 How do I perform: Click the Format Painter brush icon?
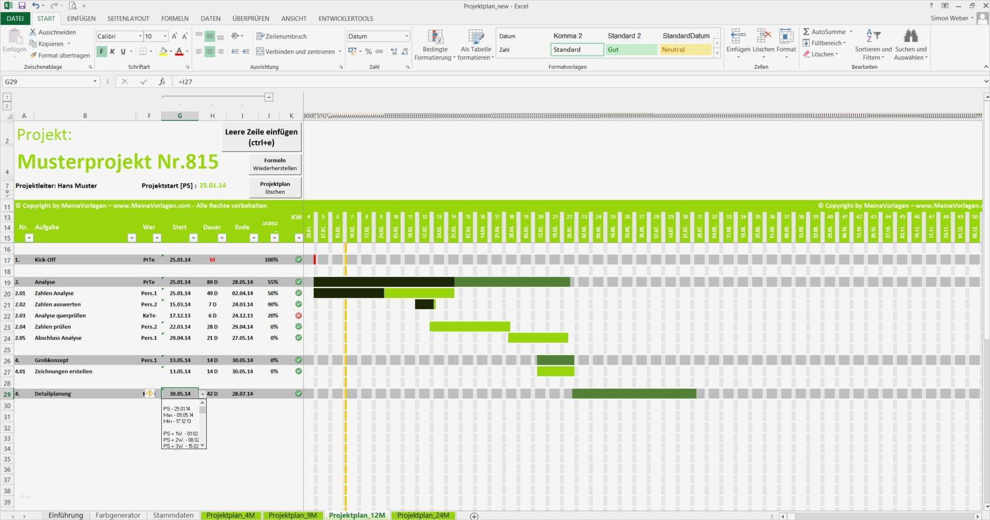34,55
